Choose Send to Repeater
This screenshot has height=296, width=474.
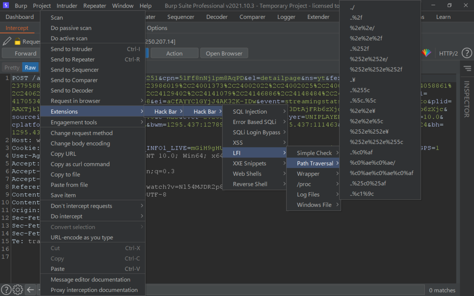coord(93,59)
